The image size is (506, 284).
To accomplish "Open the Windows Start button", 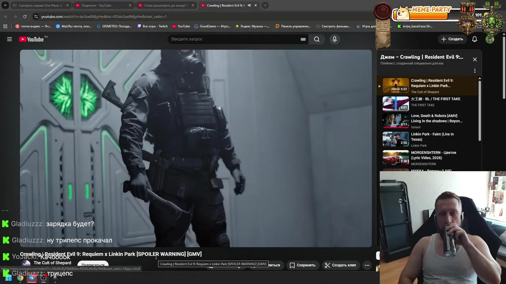I will point(8,278).
